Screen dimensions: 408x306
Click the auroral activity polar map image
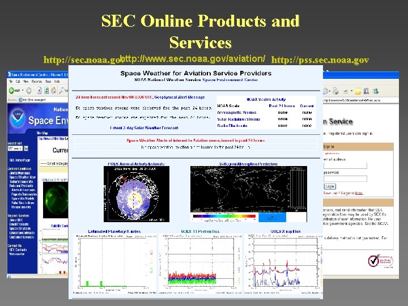click(137, 194)
